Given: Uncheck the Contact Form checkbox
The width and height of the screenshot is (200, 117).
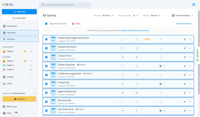Looking at the screenshot, I should coord(46,57).
